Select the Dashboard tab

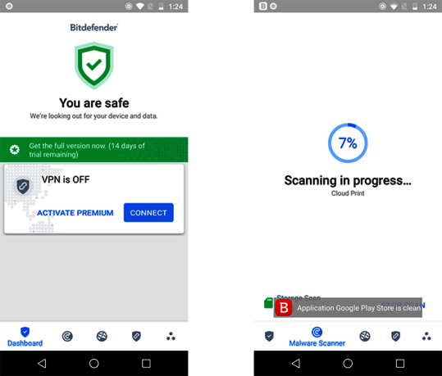click(25, 337)
